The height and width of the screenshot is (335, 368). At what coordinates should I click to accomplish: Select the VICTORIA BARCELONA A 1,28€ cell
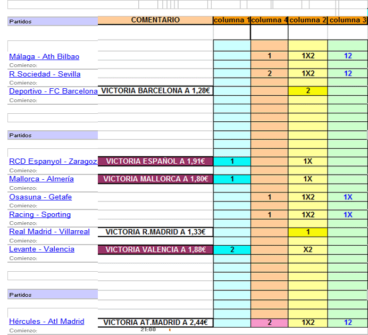point(155,91)
